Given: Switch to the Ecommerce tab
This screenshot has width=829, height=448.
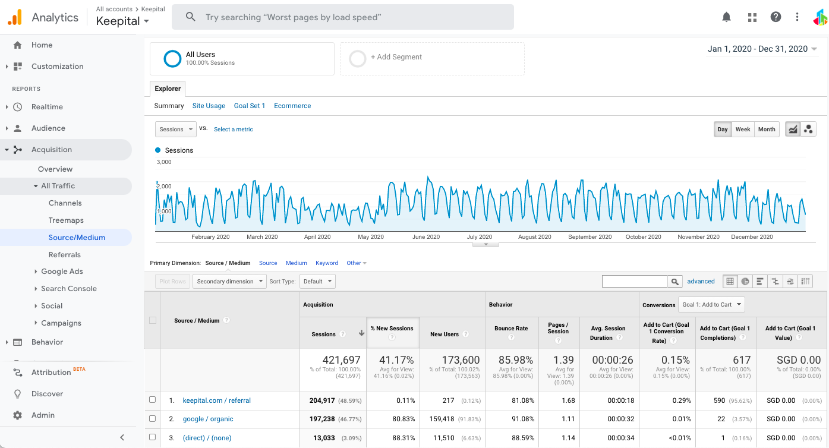Looking at the screenshot, I should tap(292, 106).
